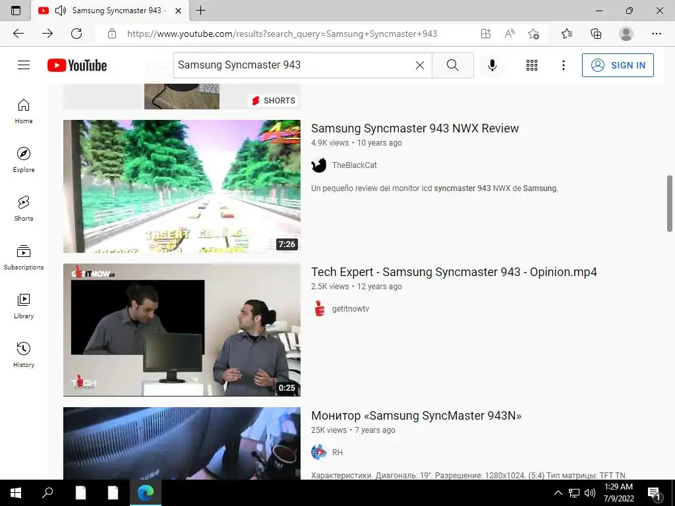Screen dimensions: 675x506
Task: Close the Samsung Syncmaster 943 tab
Action: click(178, 11)
